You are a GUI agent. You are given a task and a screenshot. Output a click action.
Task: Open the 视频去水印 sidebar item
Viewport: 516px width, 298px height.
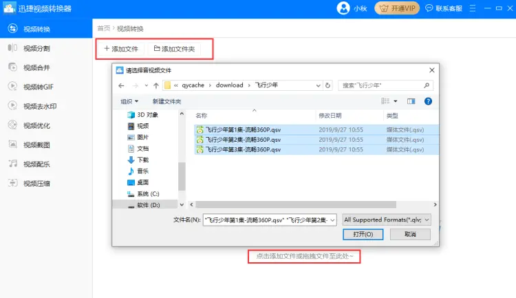[x=46, y=106]
